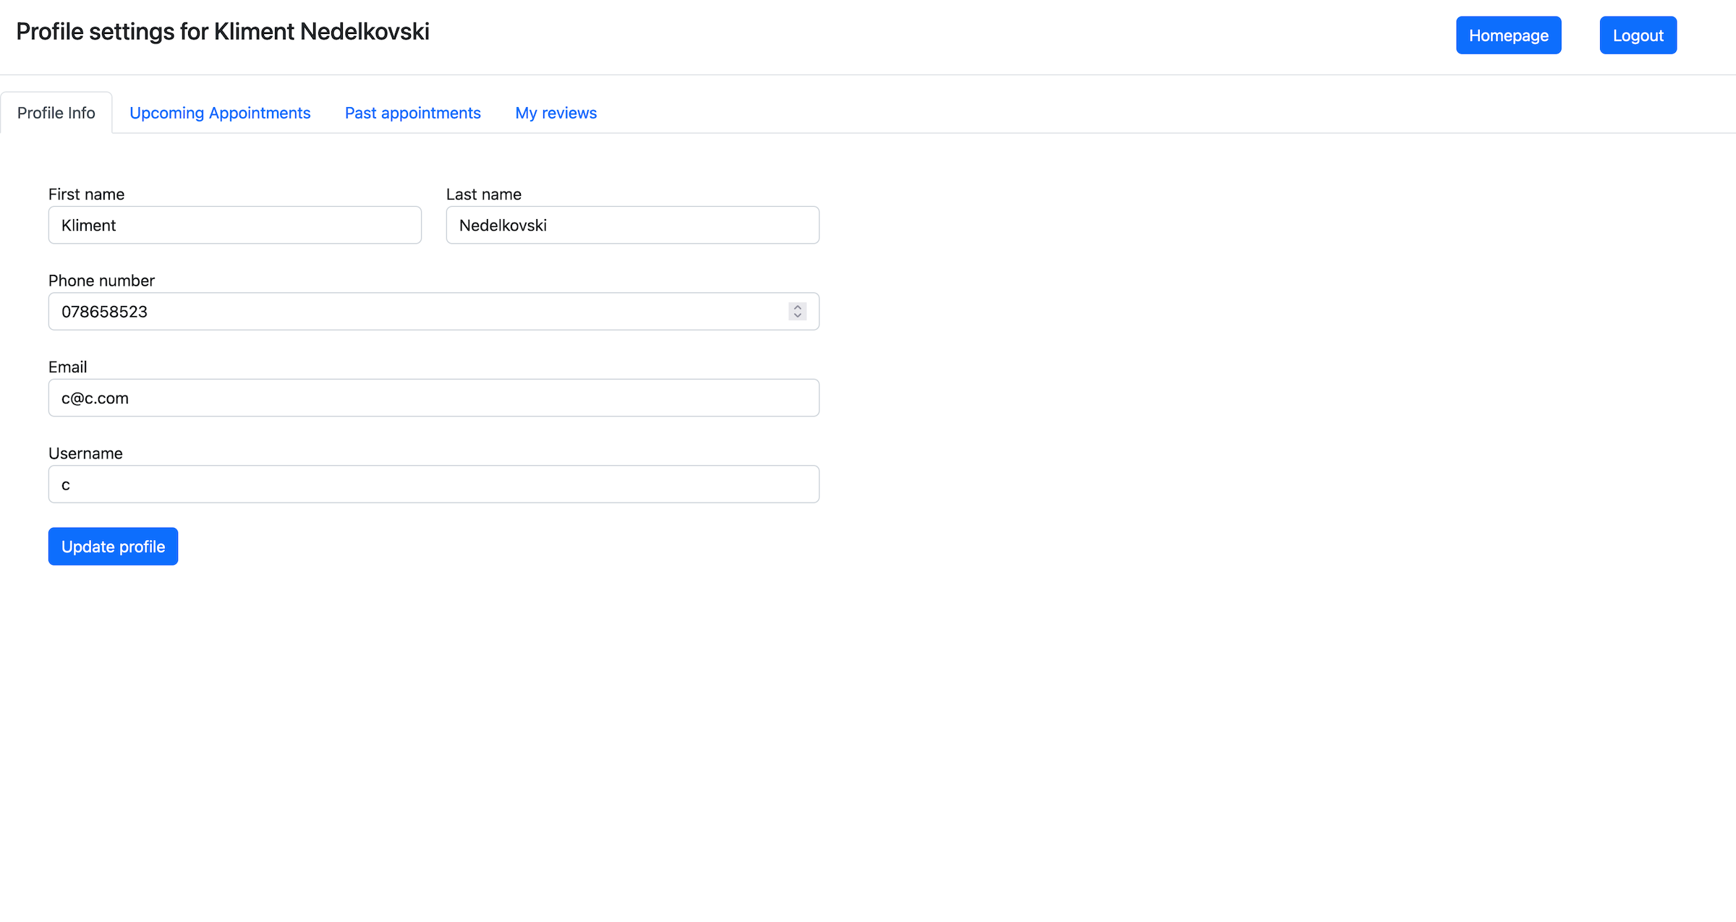The height and width of the screenshot is (922, 1736).
Task: Focus the First name field containing Kliment
Action: tap(234, 225)
